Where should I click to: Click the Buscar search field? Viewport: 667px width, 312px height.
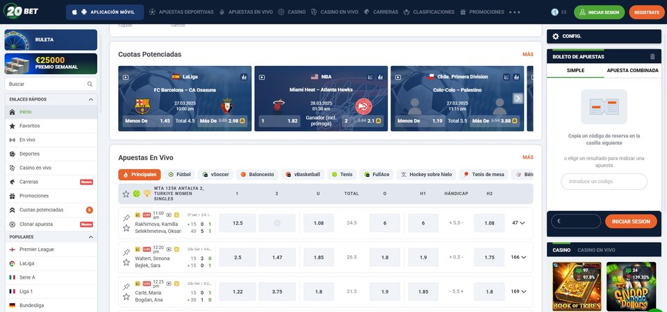click(51, 84)
